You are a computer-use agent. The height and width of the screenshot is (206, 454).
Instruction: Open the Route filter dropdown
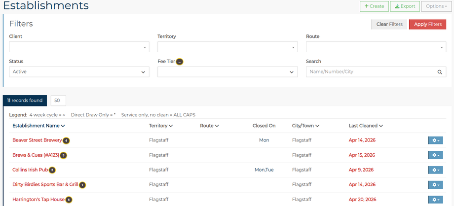coord(376,47)
